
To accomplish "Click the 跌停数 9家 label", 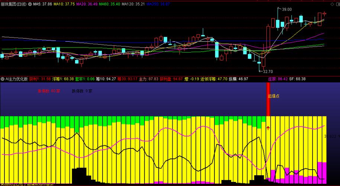I will (82, 91).
